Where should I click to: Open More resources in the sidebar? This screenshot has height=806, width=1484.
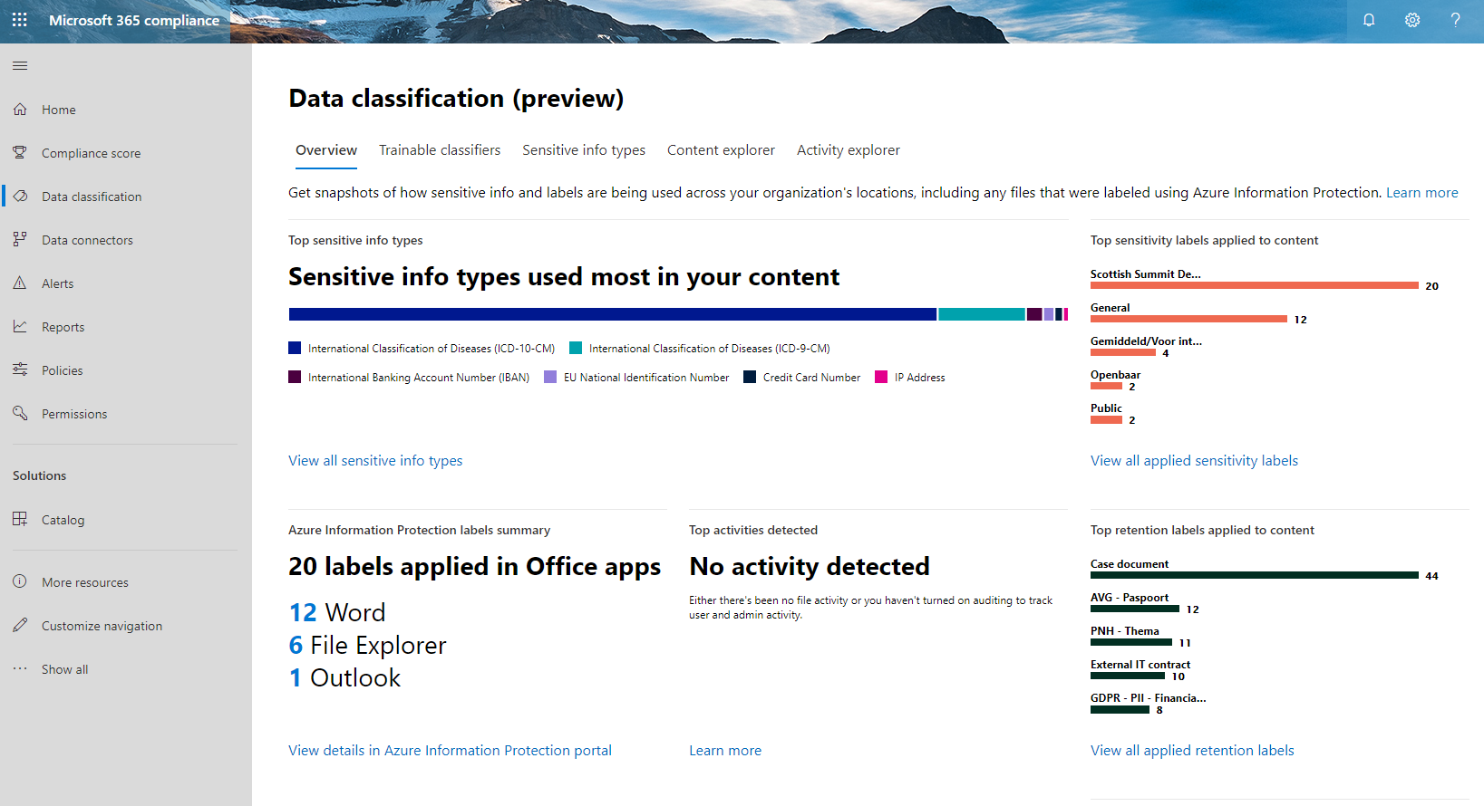click(85, 581)
